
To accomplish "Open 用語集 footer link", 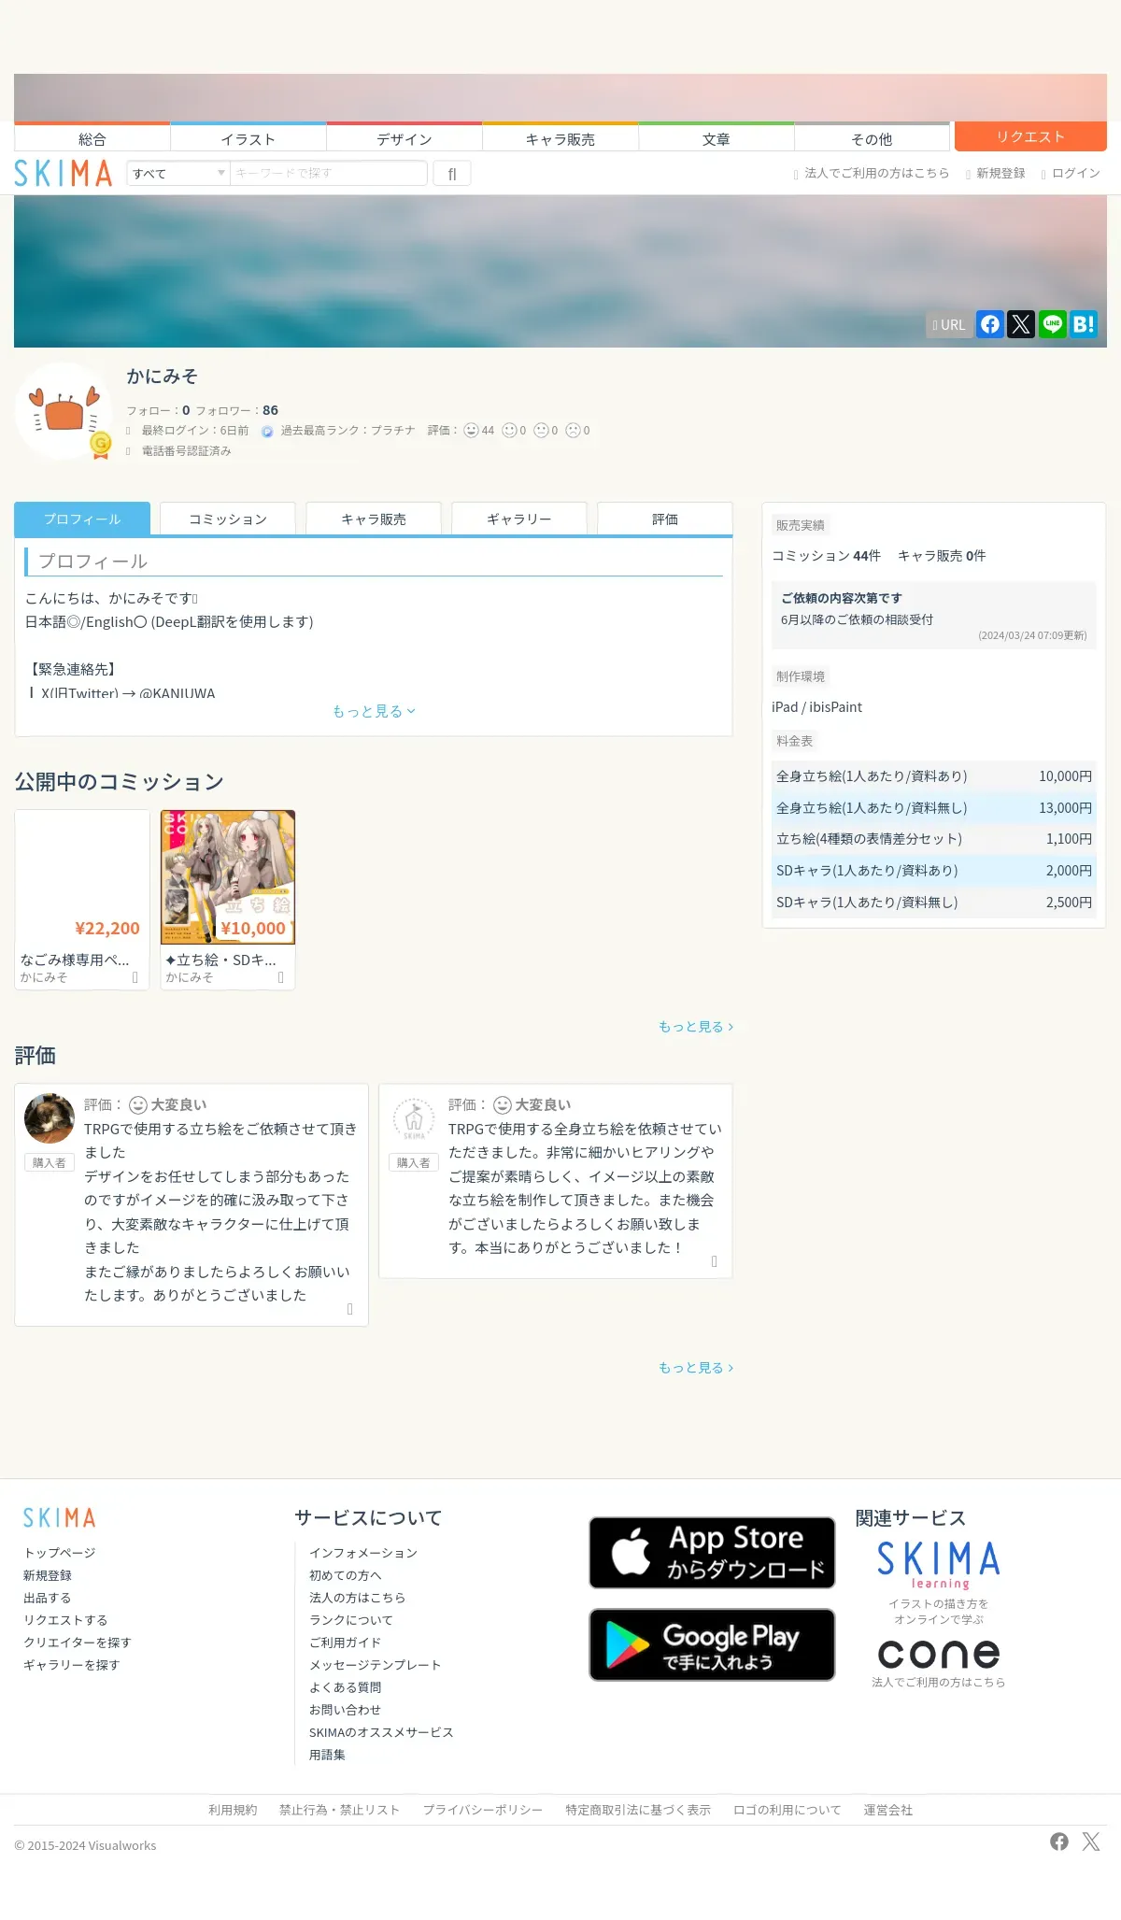I will (x=327, y=1755).
